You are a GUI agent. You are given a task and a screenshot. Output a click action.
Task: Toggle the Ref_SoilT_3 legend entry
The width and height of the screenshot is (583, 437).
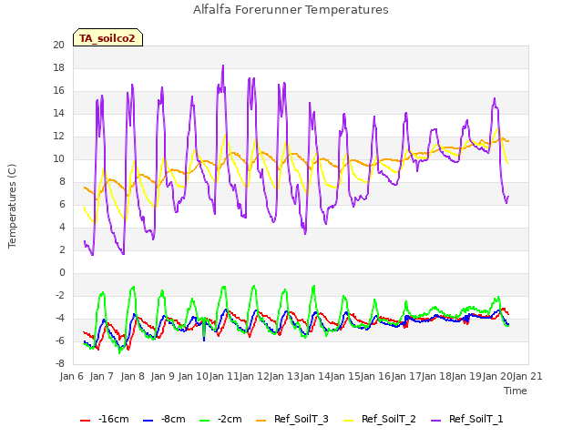point(292,419)
